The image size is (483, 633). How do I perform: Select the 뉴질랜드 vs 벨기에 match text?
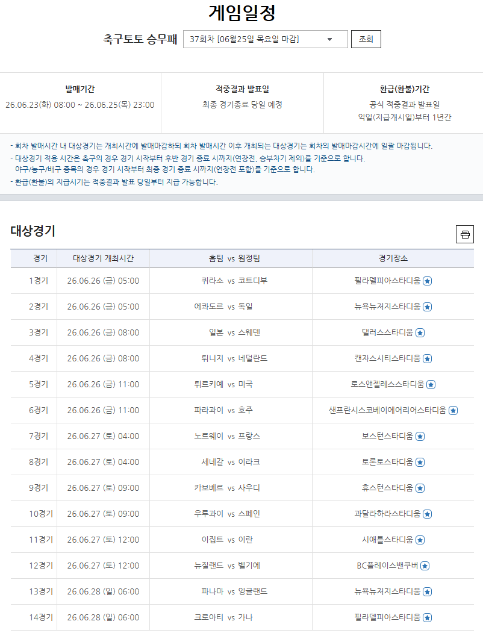click(227, 566)
